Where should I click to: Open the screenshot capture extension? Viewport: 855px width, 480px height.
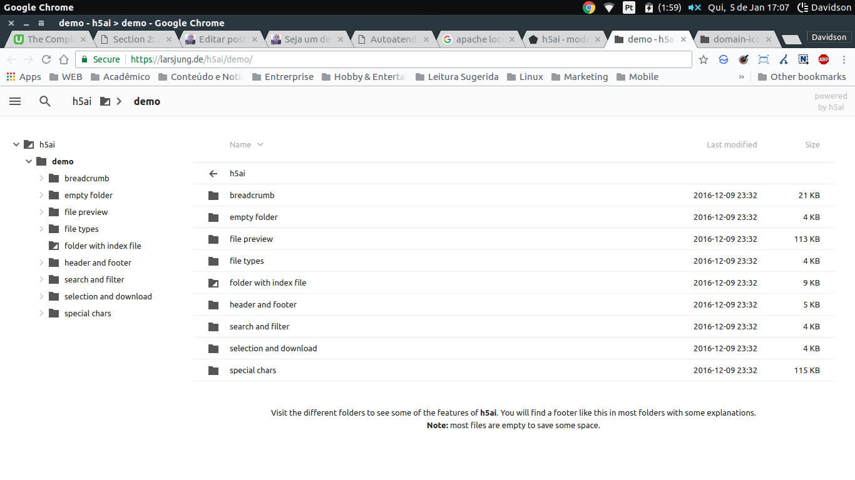[x=764, y=59]
